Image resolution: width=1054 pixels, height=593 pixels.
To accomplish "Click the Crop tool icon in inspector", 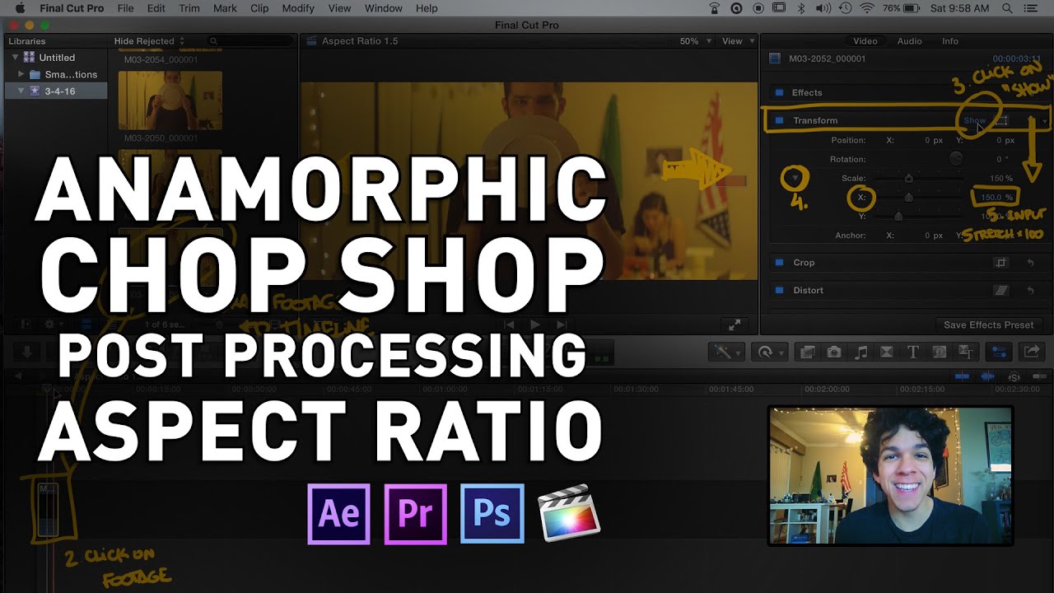I will coord(1001,263).
